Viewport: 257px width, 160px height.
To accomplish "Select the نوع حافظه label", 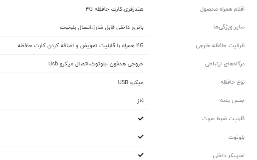I will tap(232, 82).
